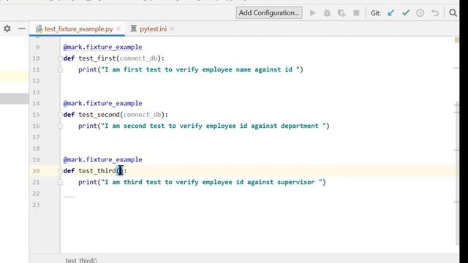Click test_third() breadcrumb at bottom
The width and height of the screenshot is (468, 263).
point(81,260)
